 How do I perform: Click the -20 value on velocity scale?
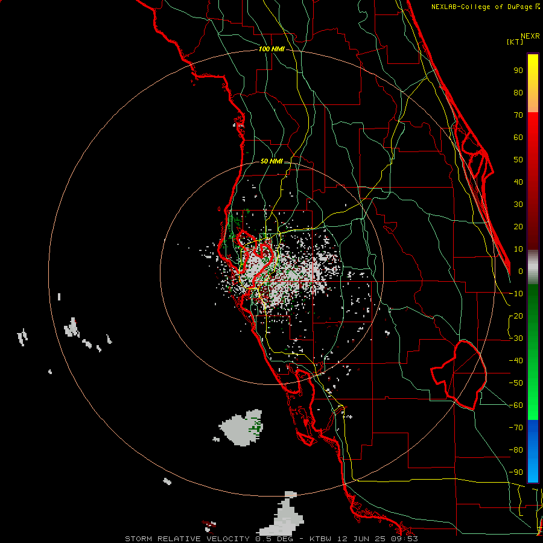click(x=516, y=316)
